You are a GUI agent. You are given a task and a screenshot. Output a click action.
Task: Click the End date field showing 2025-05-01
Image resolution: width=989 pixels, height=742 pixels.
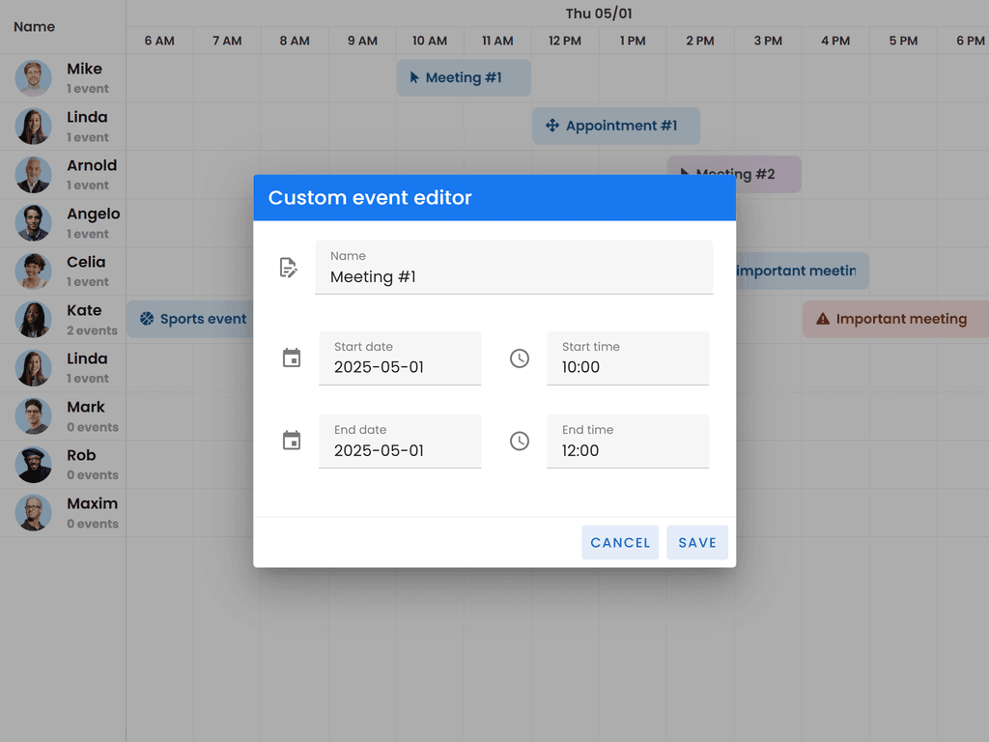click(400, 450)
